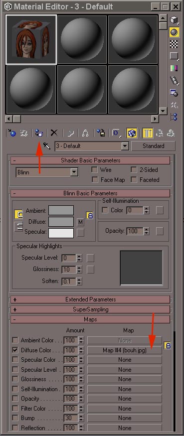Click the Backlight sphere icon
184x436 pixels.
click(x=174, y=32)
